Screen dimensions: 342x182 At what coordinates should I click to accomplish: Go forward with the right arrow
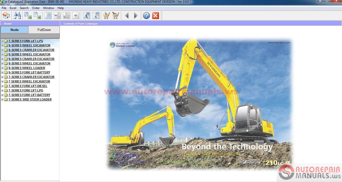136,15
